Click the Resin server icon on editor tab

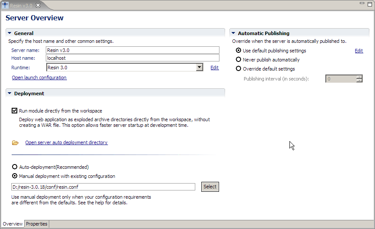click(5, 5)
